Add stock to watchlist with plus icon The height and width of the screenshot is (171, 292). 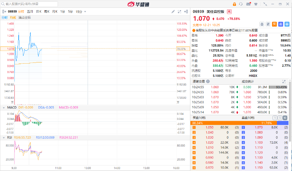click(287, 24)
